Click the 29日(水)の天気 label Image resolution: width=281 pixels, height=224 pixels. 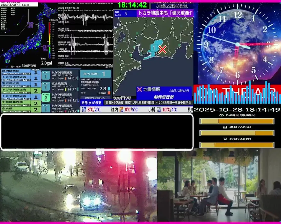point(91,103)
